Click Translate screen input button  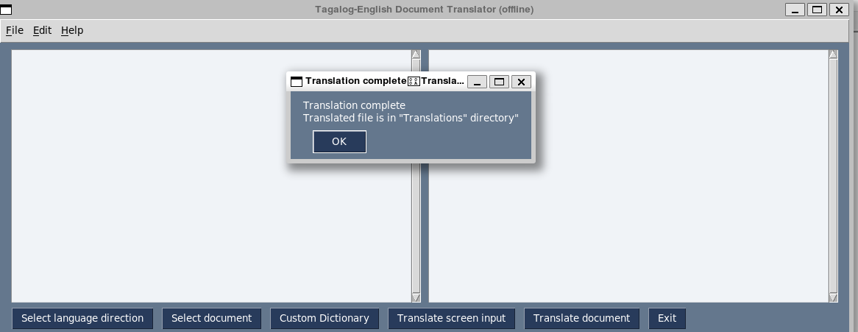pos(451,318)
